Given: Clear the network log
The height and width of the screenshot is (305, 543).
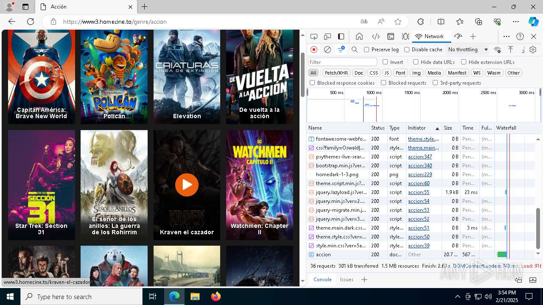Looking at the screenshot, I should pos(327,50).
